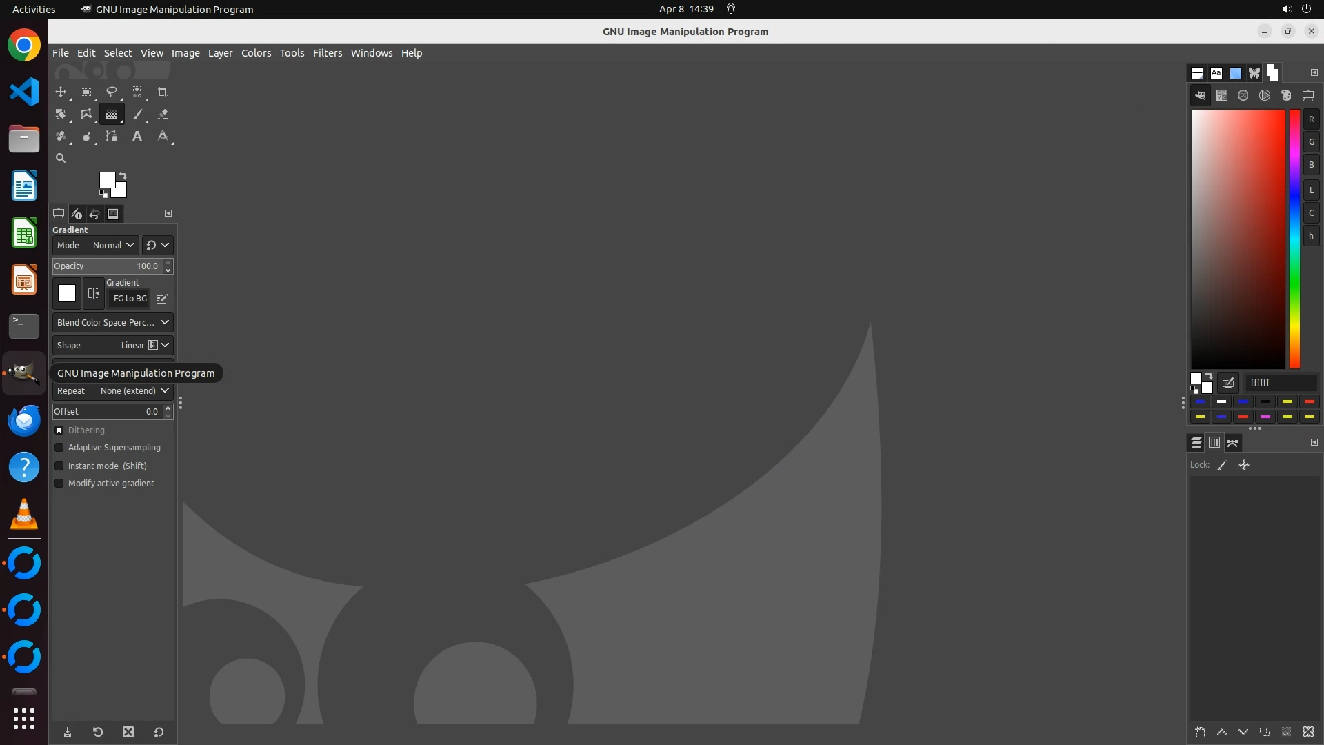Select the Paintbrush tool
This screenshot has height=745, width=1324.
coord(138,115)
